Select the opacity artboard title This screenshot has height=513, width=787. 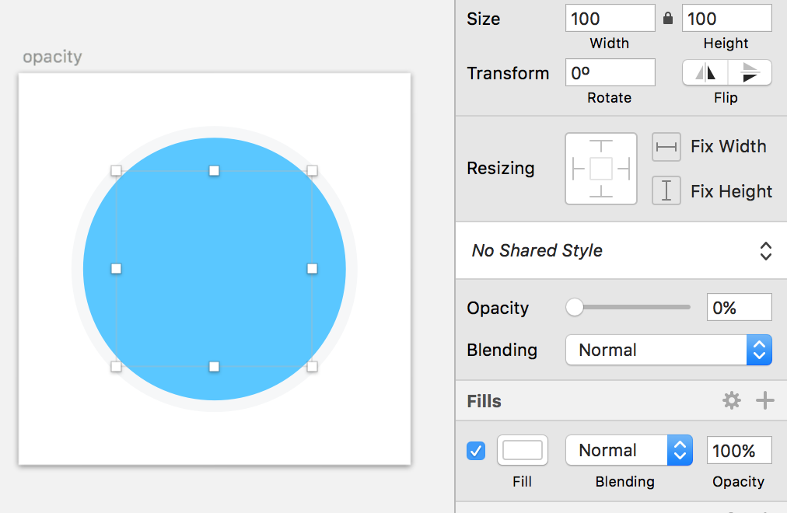click(x=52, y=57)
